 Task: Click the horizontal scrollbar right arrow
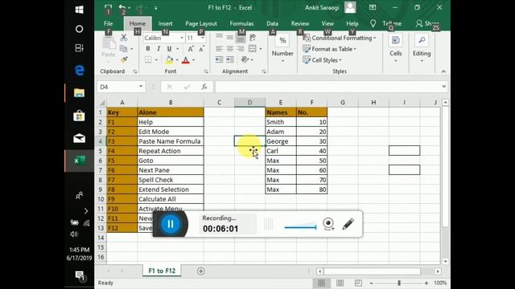coord(438,271)
